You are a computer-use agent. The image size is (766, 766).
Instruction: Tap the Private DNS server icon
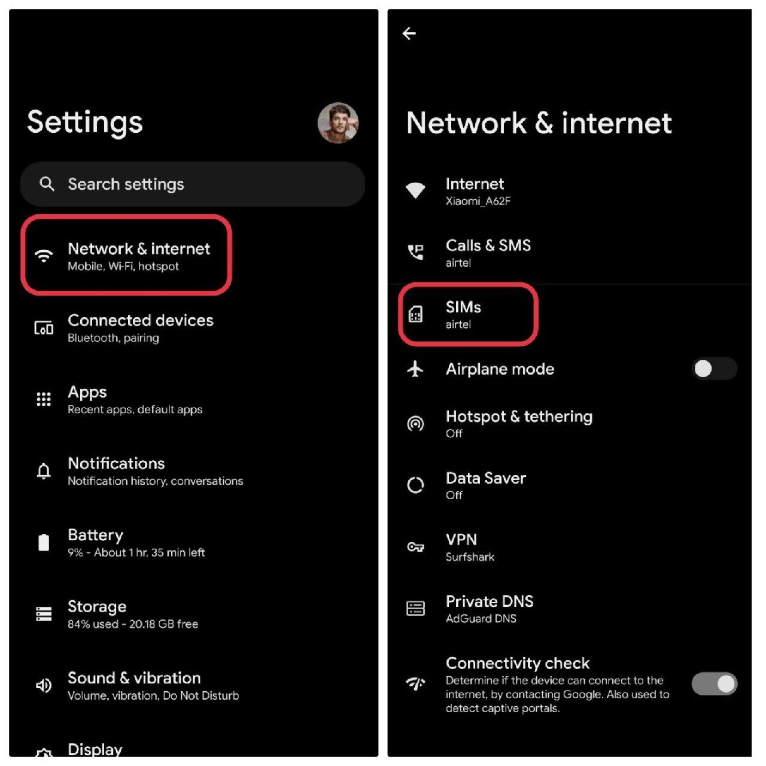coord(415,609)
